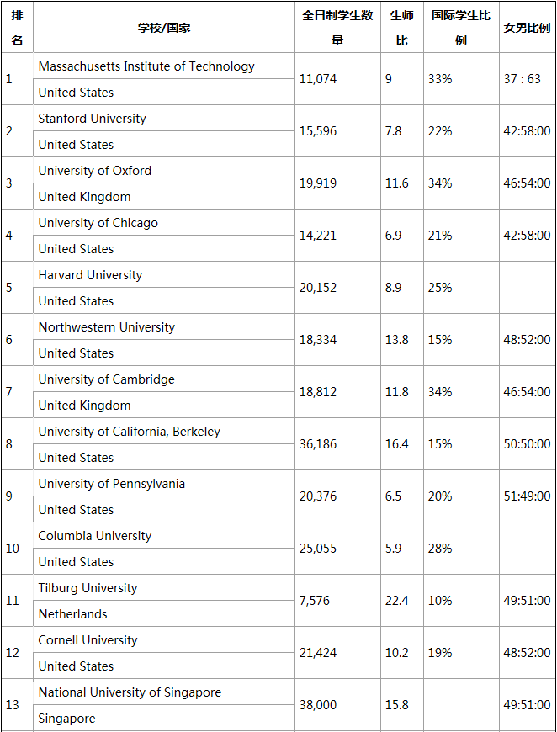Select the University of Oxford cell
The height and width of the screenshot is (732, 557).
click(95, 171)
